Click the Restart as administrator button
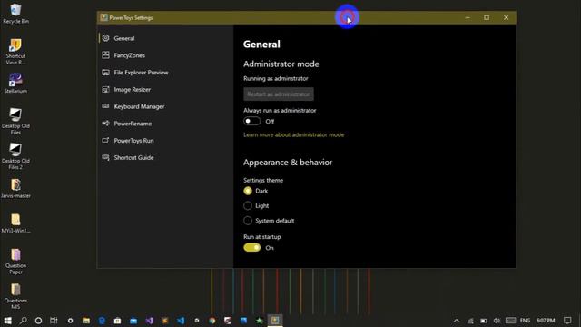Screen dimensions: 581x327 279,94
